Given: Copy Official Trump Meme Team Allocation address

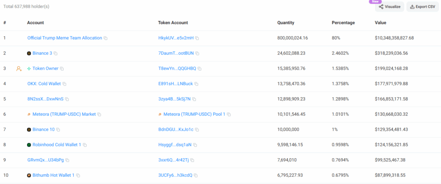Looking at the screenshot, I should click(106, 38).
